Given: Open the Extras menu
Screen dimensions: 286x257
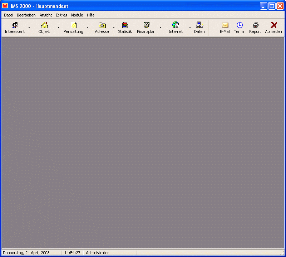Looking at the screenshot, I should tap(61, 15).
